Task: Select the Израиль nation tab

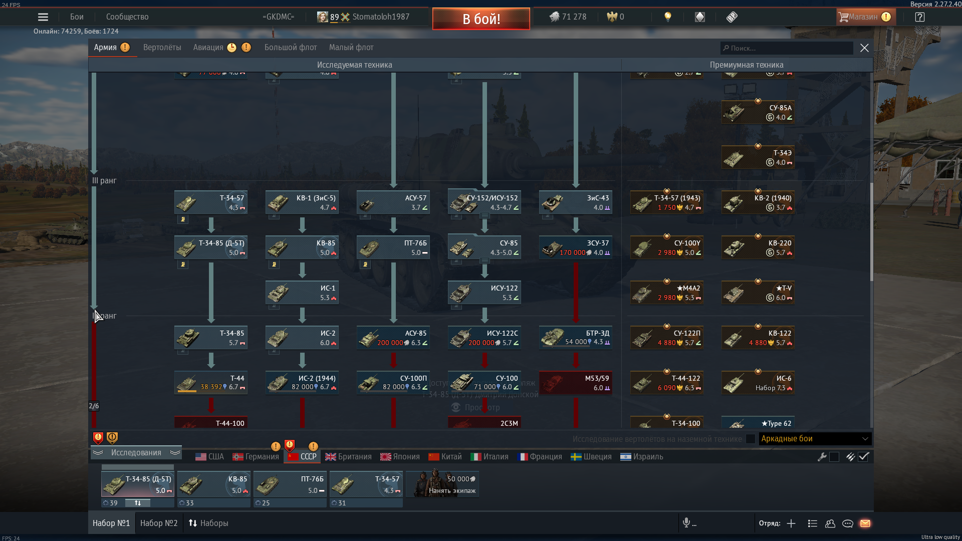Action: click(x=642, y=457)
